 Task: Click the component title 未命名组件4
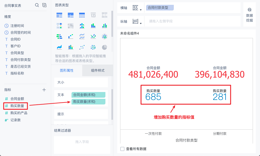[129, 33]
